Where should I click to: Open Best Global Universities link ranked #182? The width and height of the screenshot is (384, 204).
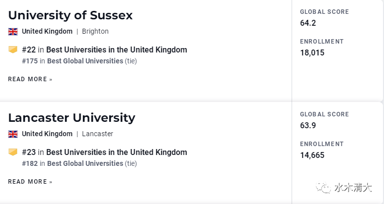coord(85,163)
